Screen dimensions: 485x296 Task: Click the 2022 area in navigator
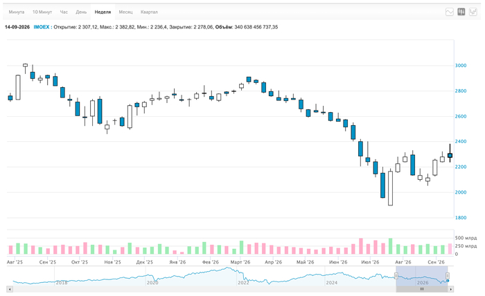[x=243, y=282]
